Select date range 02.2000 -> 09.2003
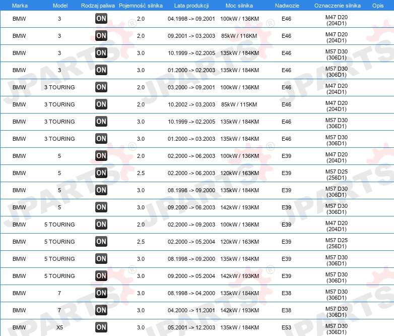This screenshot has height=336, width=394. tap(191, 225)
